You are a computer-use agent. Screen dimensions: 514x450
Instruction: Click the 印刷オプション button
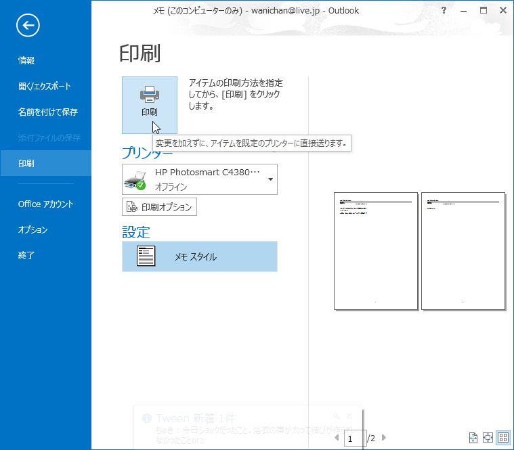pos(159,207)
